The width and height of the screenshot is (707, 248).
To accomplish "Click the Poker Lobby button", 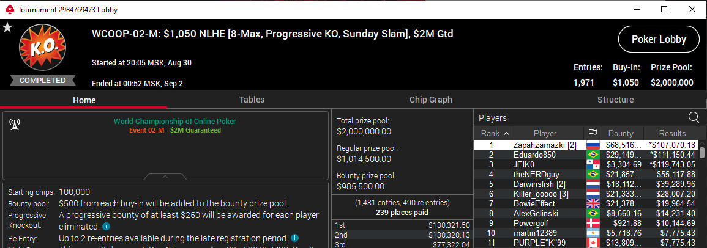I will pyautogui.click(x=659, y=39).
